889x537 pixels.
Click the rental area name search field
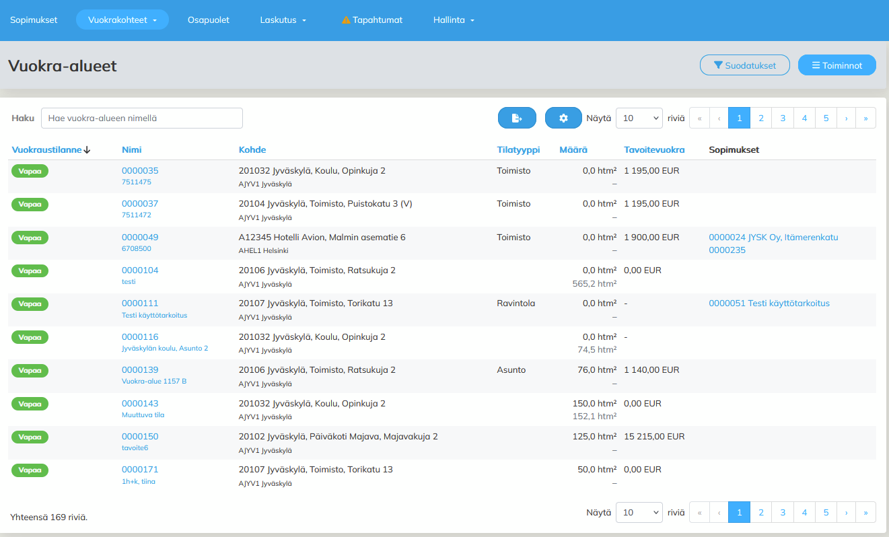pos(141,118)
